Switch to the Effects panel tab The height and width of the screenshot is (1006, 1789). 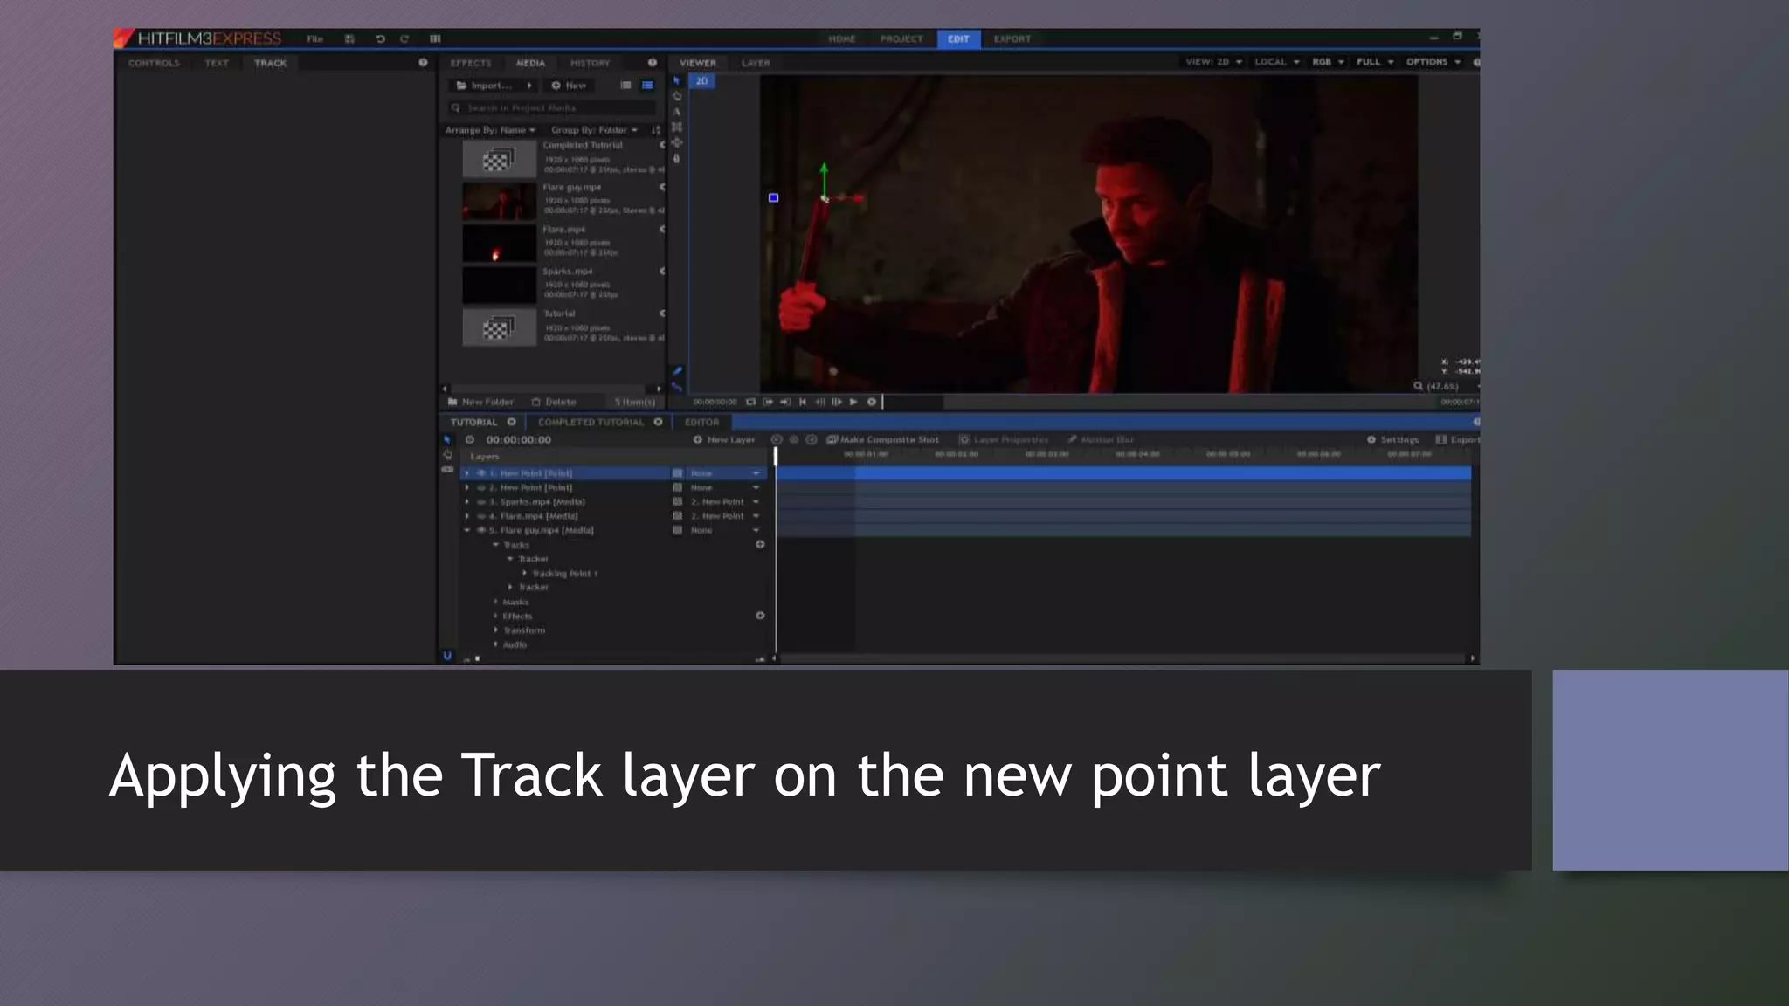(471, 63)
